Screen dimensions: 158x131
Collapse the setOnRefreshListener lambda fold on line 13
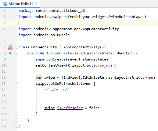[17, 84]
